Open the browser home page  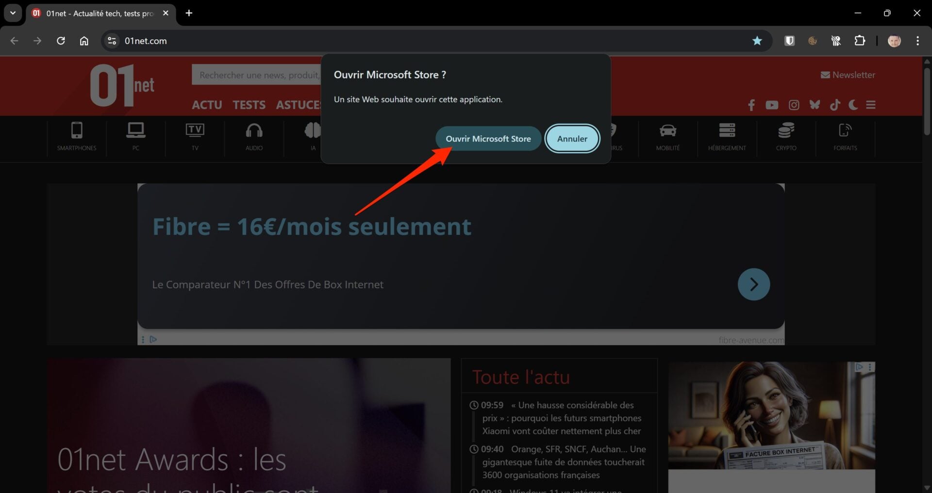(84, 41)
